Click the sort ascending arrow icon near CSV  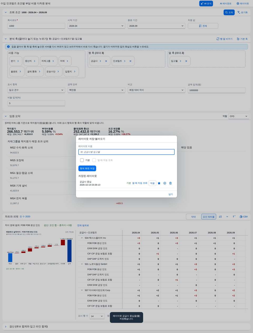tap(234, 217)
